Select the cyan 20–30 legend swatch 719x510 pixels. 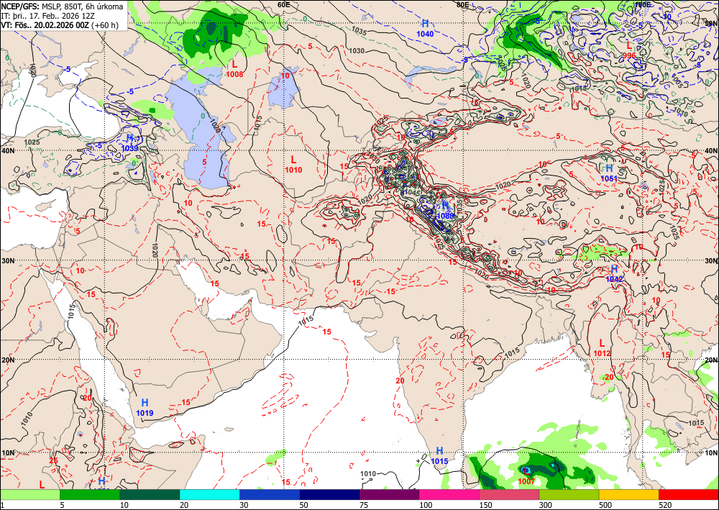click(x=209, y=494)
